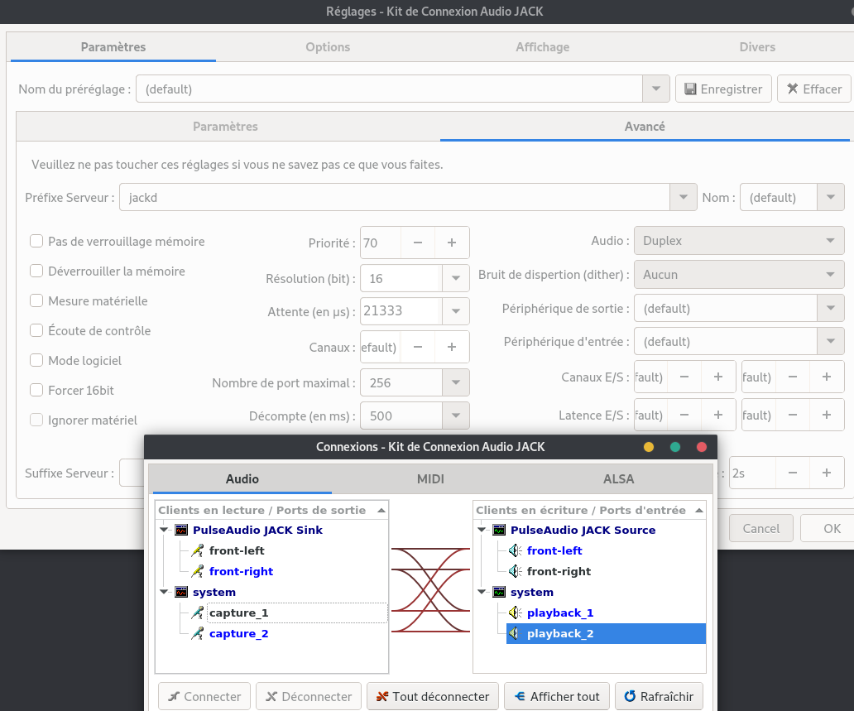Open the Audio Duplex dropdown

(x=738, y=240)
